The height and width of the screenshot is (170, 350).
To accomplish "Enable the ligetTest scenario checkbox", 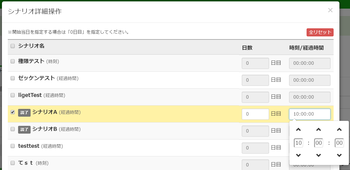I will 13,95.
